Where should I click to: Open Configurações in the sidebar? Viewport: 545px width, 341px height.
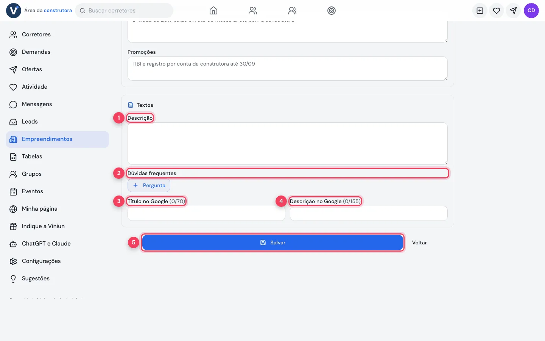point(58,261)
